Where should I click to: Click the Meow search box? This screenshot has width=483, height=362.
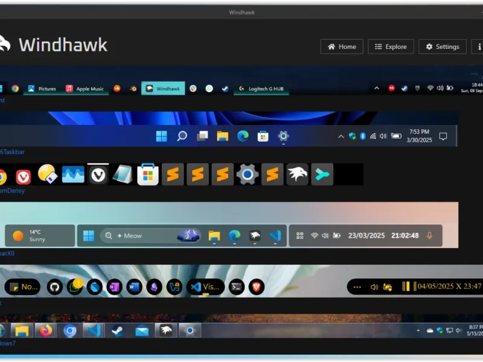[151, 236]
